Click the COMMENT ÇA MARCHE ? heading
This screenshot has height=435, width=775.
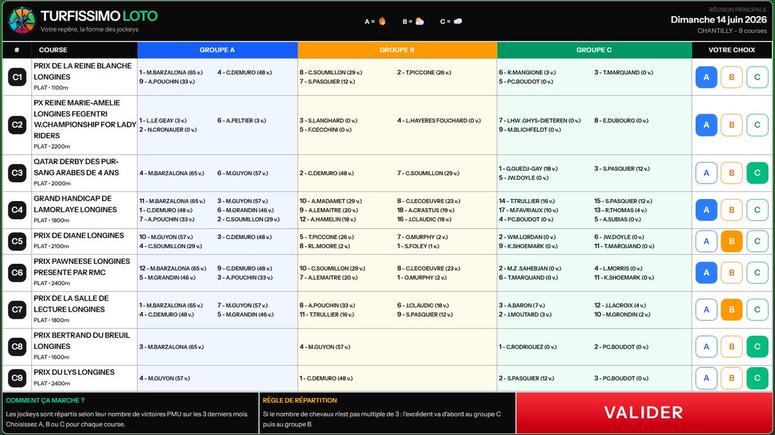tap(45, 400)
